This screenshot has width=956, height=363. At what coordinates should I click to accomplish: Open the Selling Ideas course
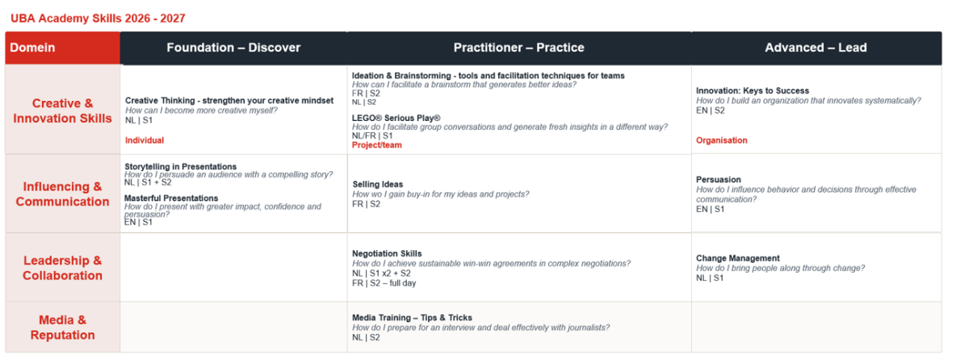click(x=377, y=184)
